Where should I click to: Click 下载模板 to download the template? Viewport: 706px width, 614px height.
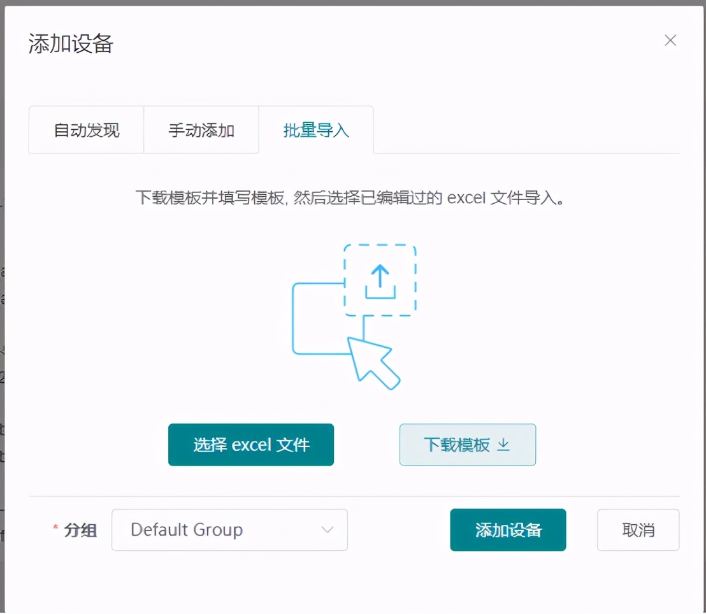[x=467, y=445]
